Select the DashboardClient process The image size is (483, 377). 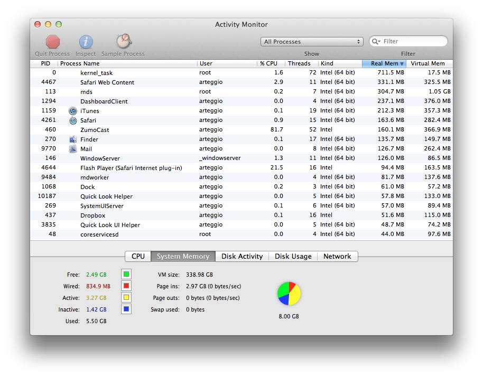click(x=241, y=101)
